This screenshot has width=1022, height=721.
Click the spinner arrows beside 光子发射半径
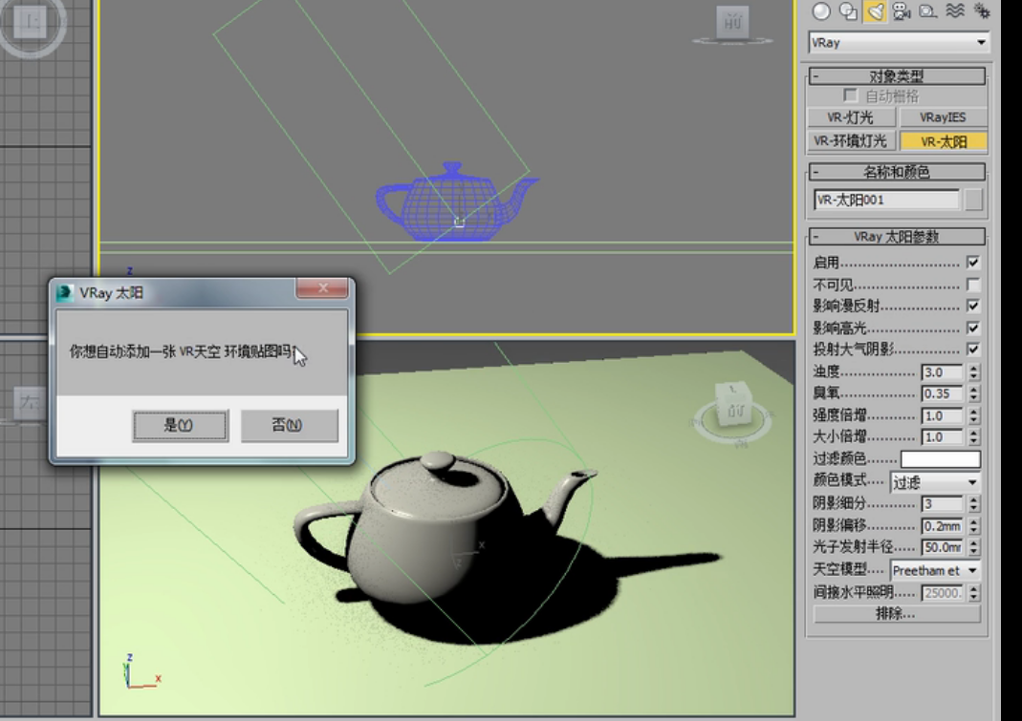[x=974, y=547]
